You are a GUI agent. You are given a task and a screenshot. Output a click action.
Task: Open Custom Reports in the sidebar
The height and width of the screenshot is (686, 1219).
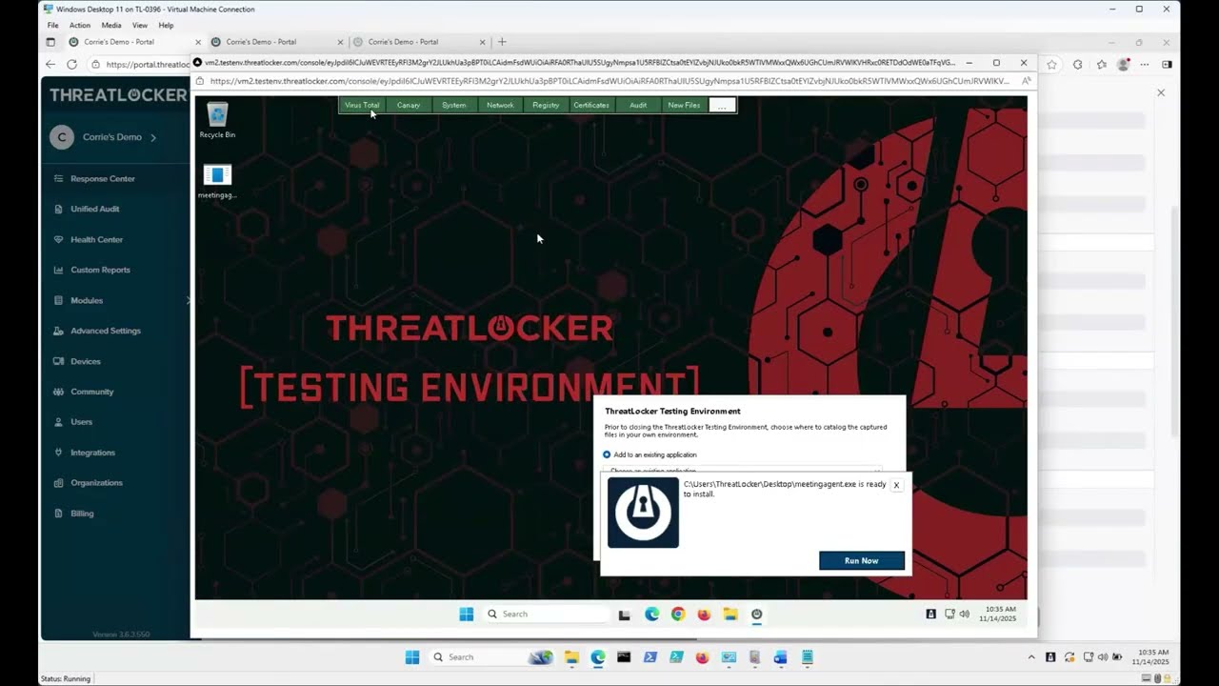click(100, 270)
